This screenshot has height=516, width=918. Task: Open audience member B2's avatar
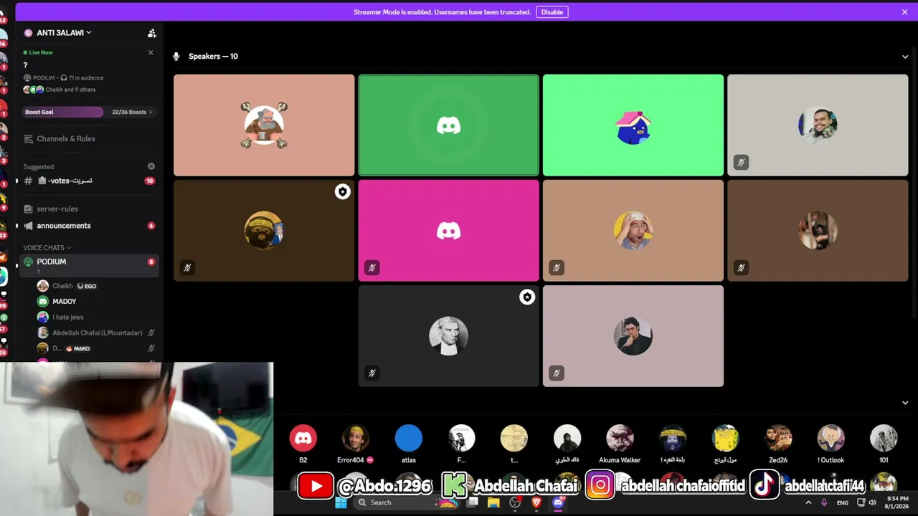tap(303, 439)
